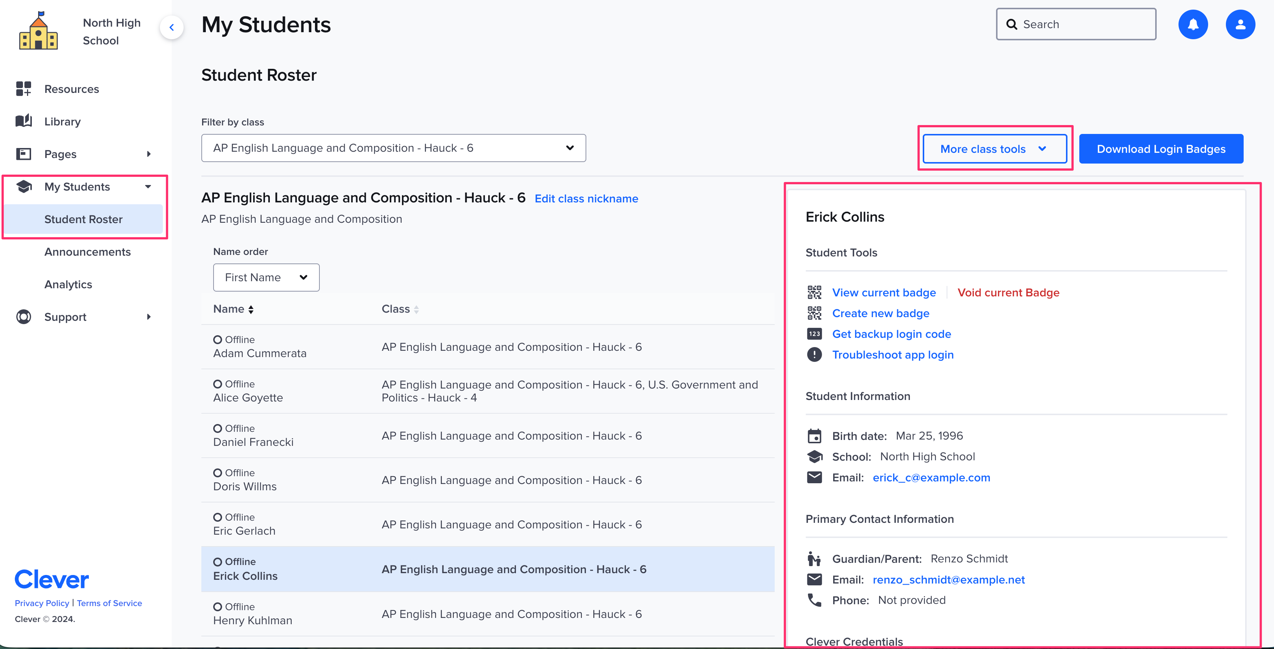Click the QR icon beside View current badge

(x=814, y=293)
